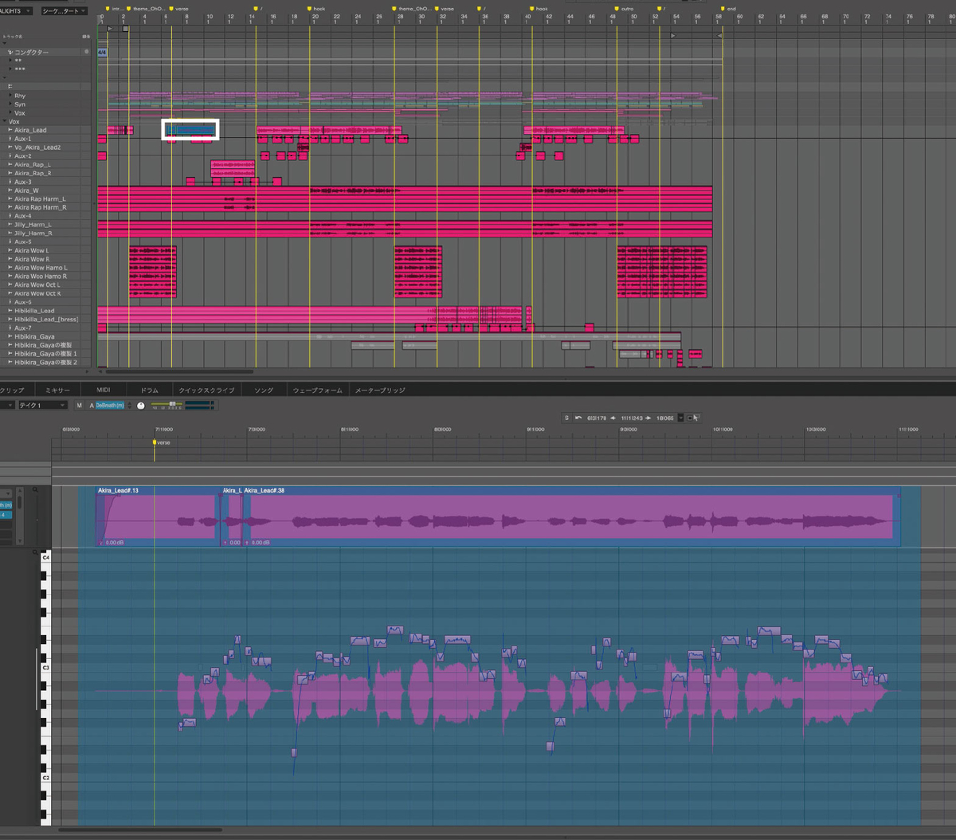Switch to the MIDI tab
The height and width of the screenshot is (840, 956).
tap(104, 391)
